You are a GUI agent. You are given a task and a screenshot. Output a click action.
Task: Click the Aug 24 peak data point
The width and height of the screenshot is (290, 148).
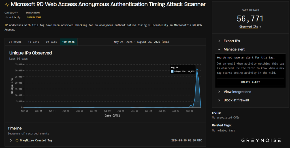[197, 69]
